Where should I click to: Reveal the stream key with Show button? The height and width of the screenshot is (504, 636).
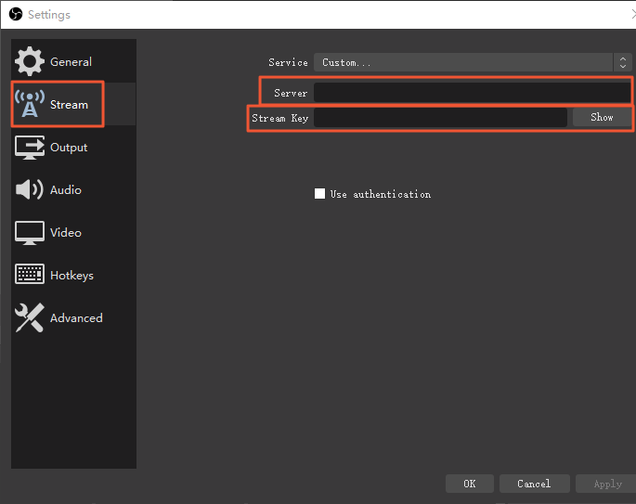602,117
